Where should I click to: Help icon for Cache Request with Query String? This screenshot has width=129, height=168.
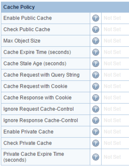pos(95,75)
